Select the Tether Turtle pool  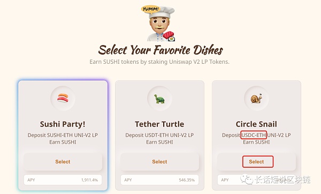(159, 162)
